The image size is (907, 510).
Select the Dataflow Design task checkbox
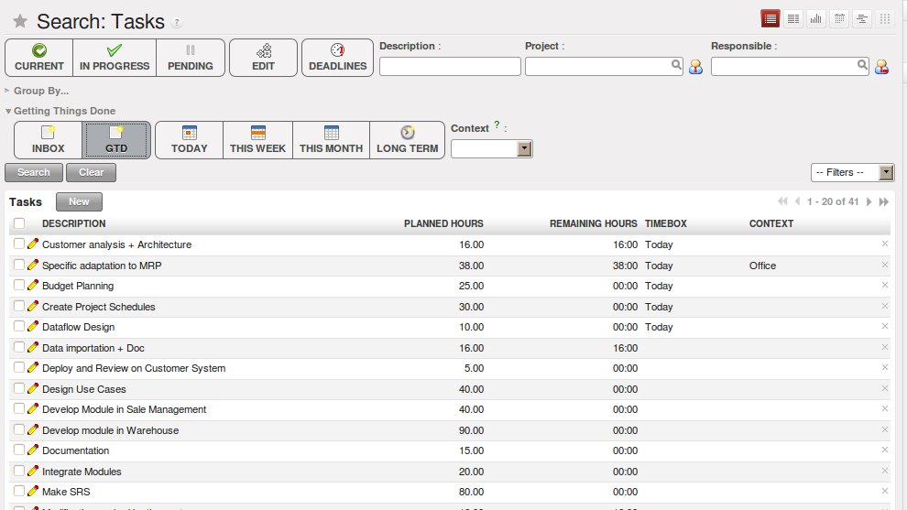pos(19,327)
